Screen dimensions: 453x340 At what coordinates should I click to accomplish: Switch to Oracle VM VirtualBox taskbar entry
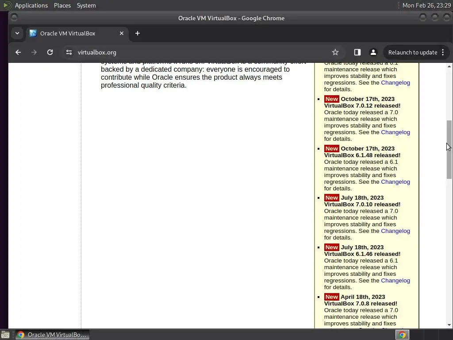click(x=52, y=335)
